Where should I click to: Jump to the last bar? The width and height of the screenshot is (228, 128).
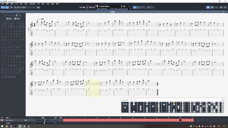tap(93, 7)
